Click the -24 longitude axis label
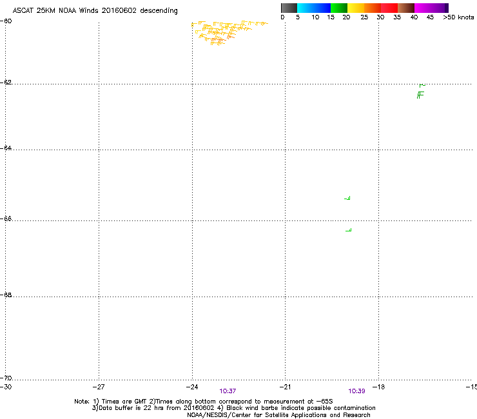This screenshot has height=419, width=477. click(x=192, y=387)
